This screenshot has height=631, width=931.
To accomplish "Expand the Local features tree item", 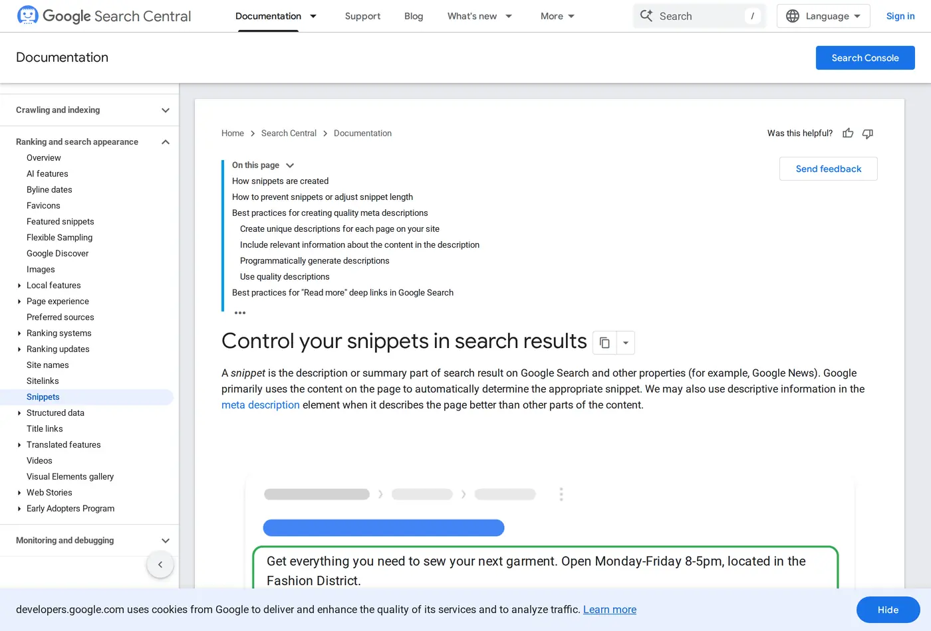I will tap(19, 286).
